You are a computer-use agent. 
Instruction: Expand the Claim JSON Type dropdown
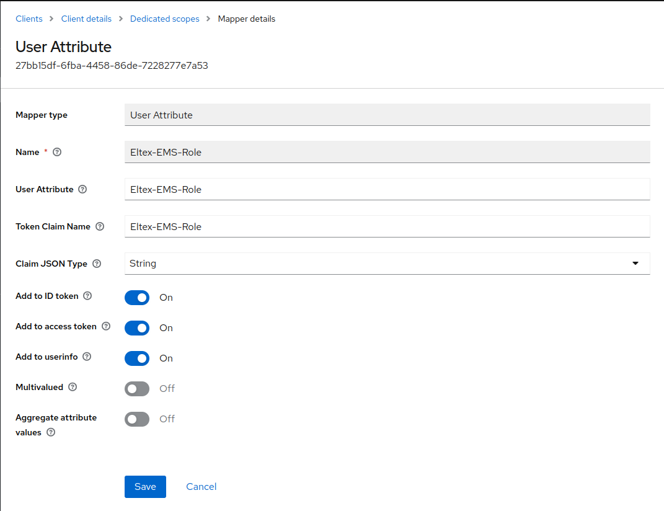[387, 264]
